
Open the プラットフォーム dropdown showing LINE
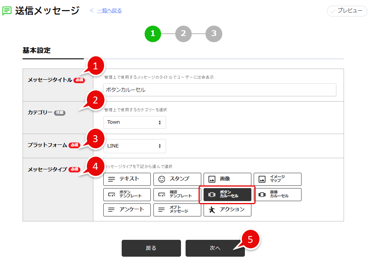(134, 146)
